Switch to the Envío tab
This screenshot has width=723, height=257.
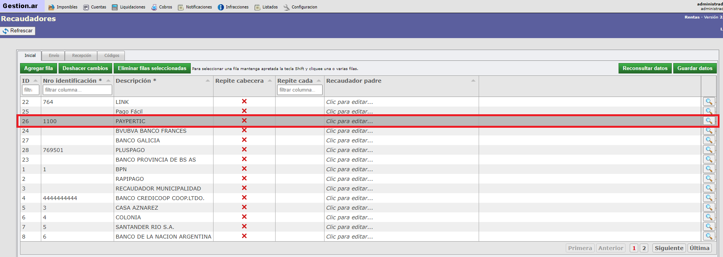[54, 56]
